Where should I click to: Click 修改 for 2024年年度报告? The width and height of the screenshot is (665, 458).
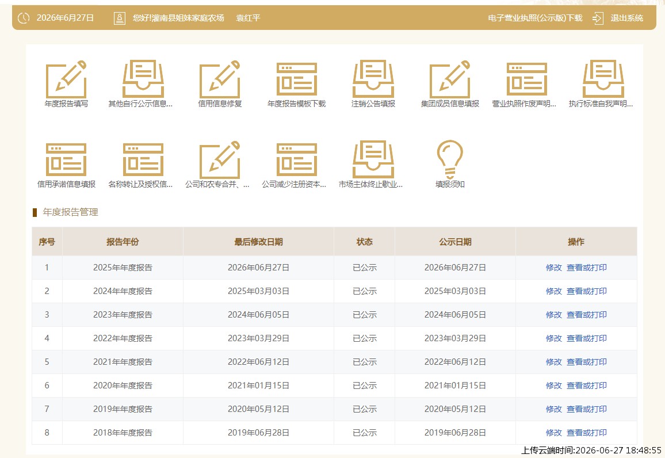[x=553, y=291]
